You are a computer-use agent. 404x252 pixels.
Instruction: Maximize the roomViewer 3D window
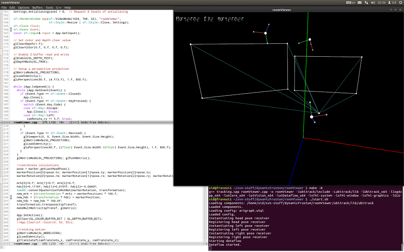click(x=396, y=10)
